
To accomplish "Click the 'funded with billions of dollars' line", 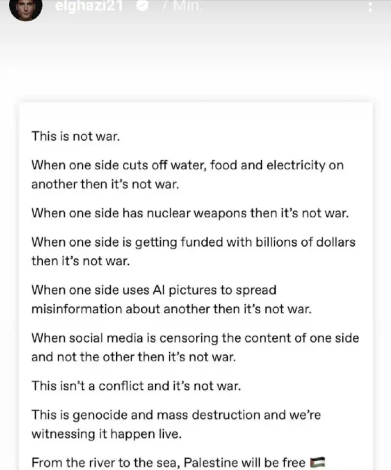I will 193,242.
